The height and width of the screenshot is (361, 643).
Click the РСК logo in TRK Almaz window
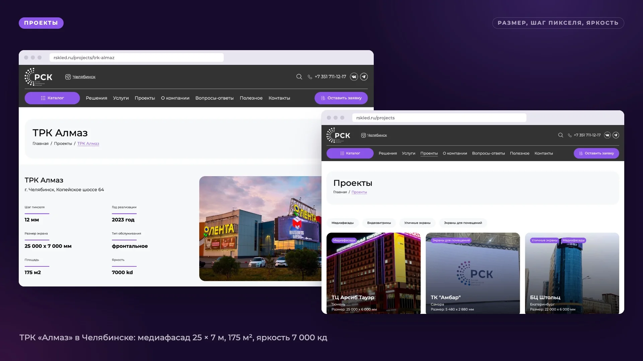(x=39, y=77)
